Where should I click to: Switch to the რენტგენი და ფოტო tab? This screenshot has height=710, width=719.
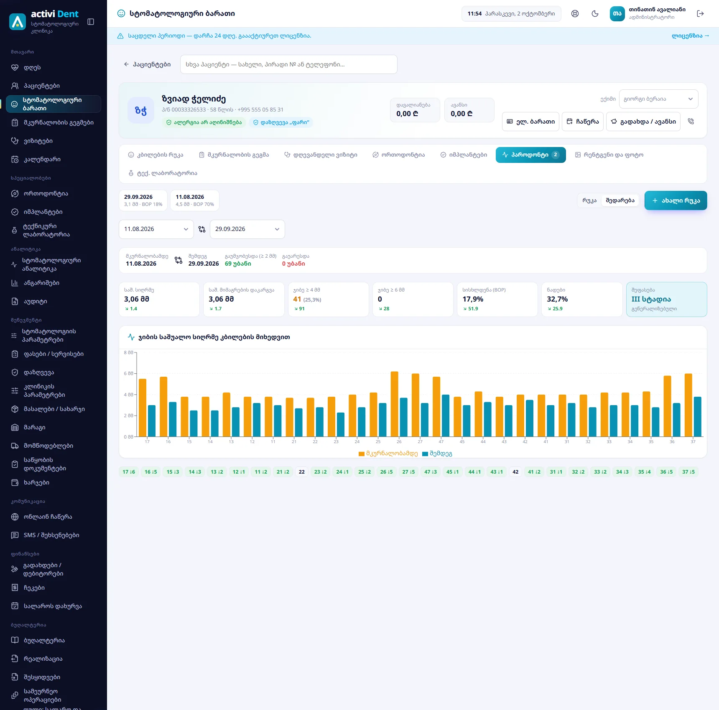click(x=609, y=155)
